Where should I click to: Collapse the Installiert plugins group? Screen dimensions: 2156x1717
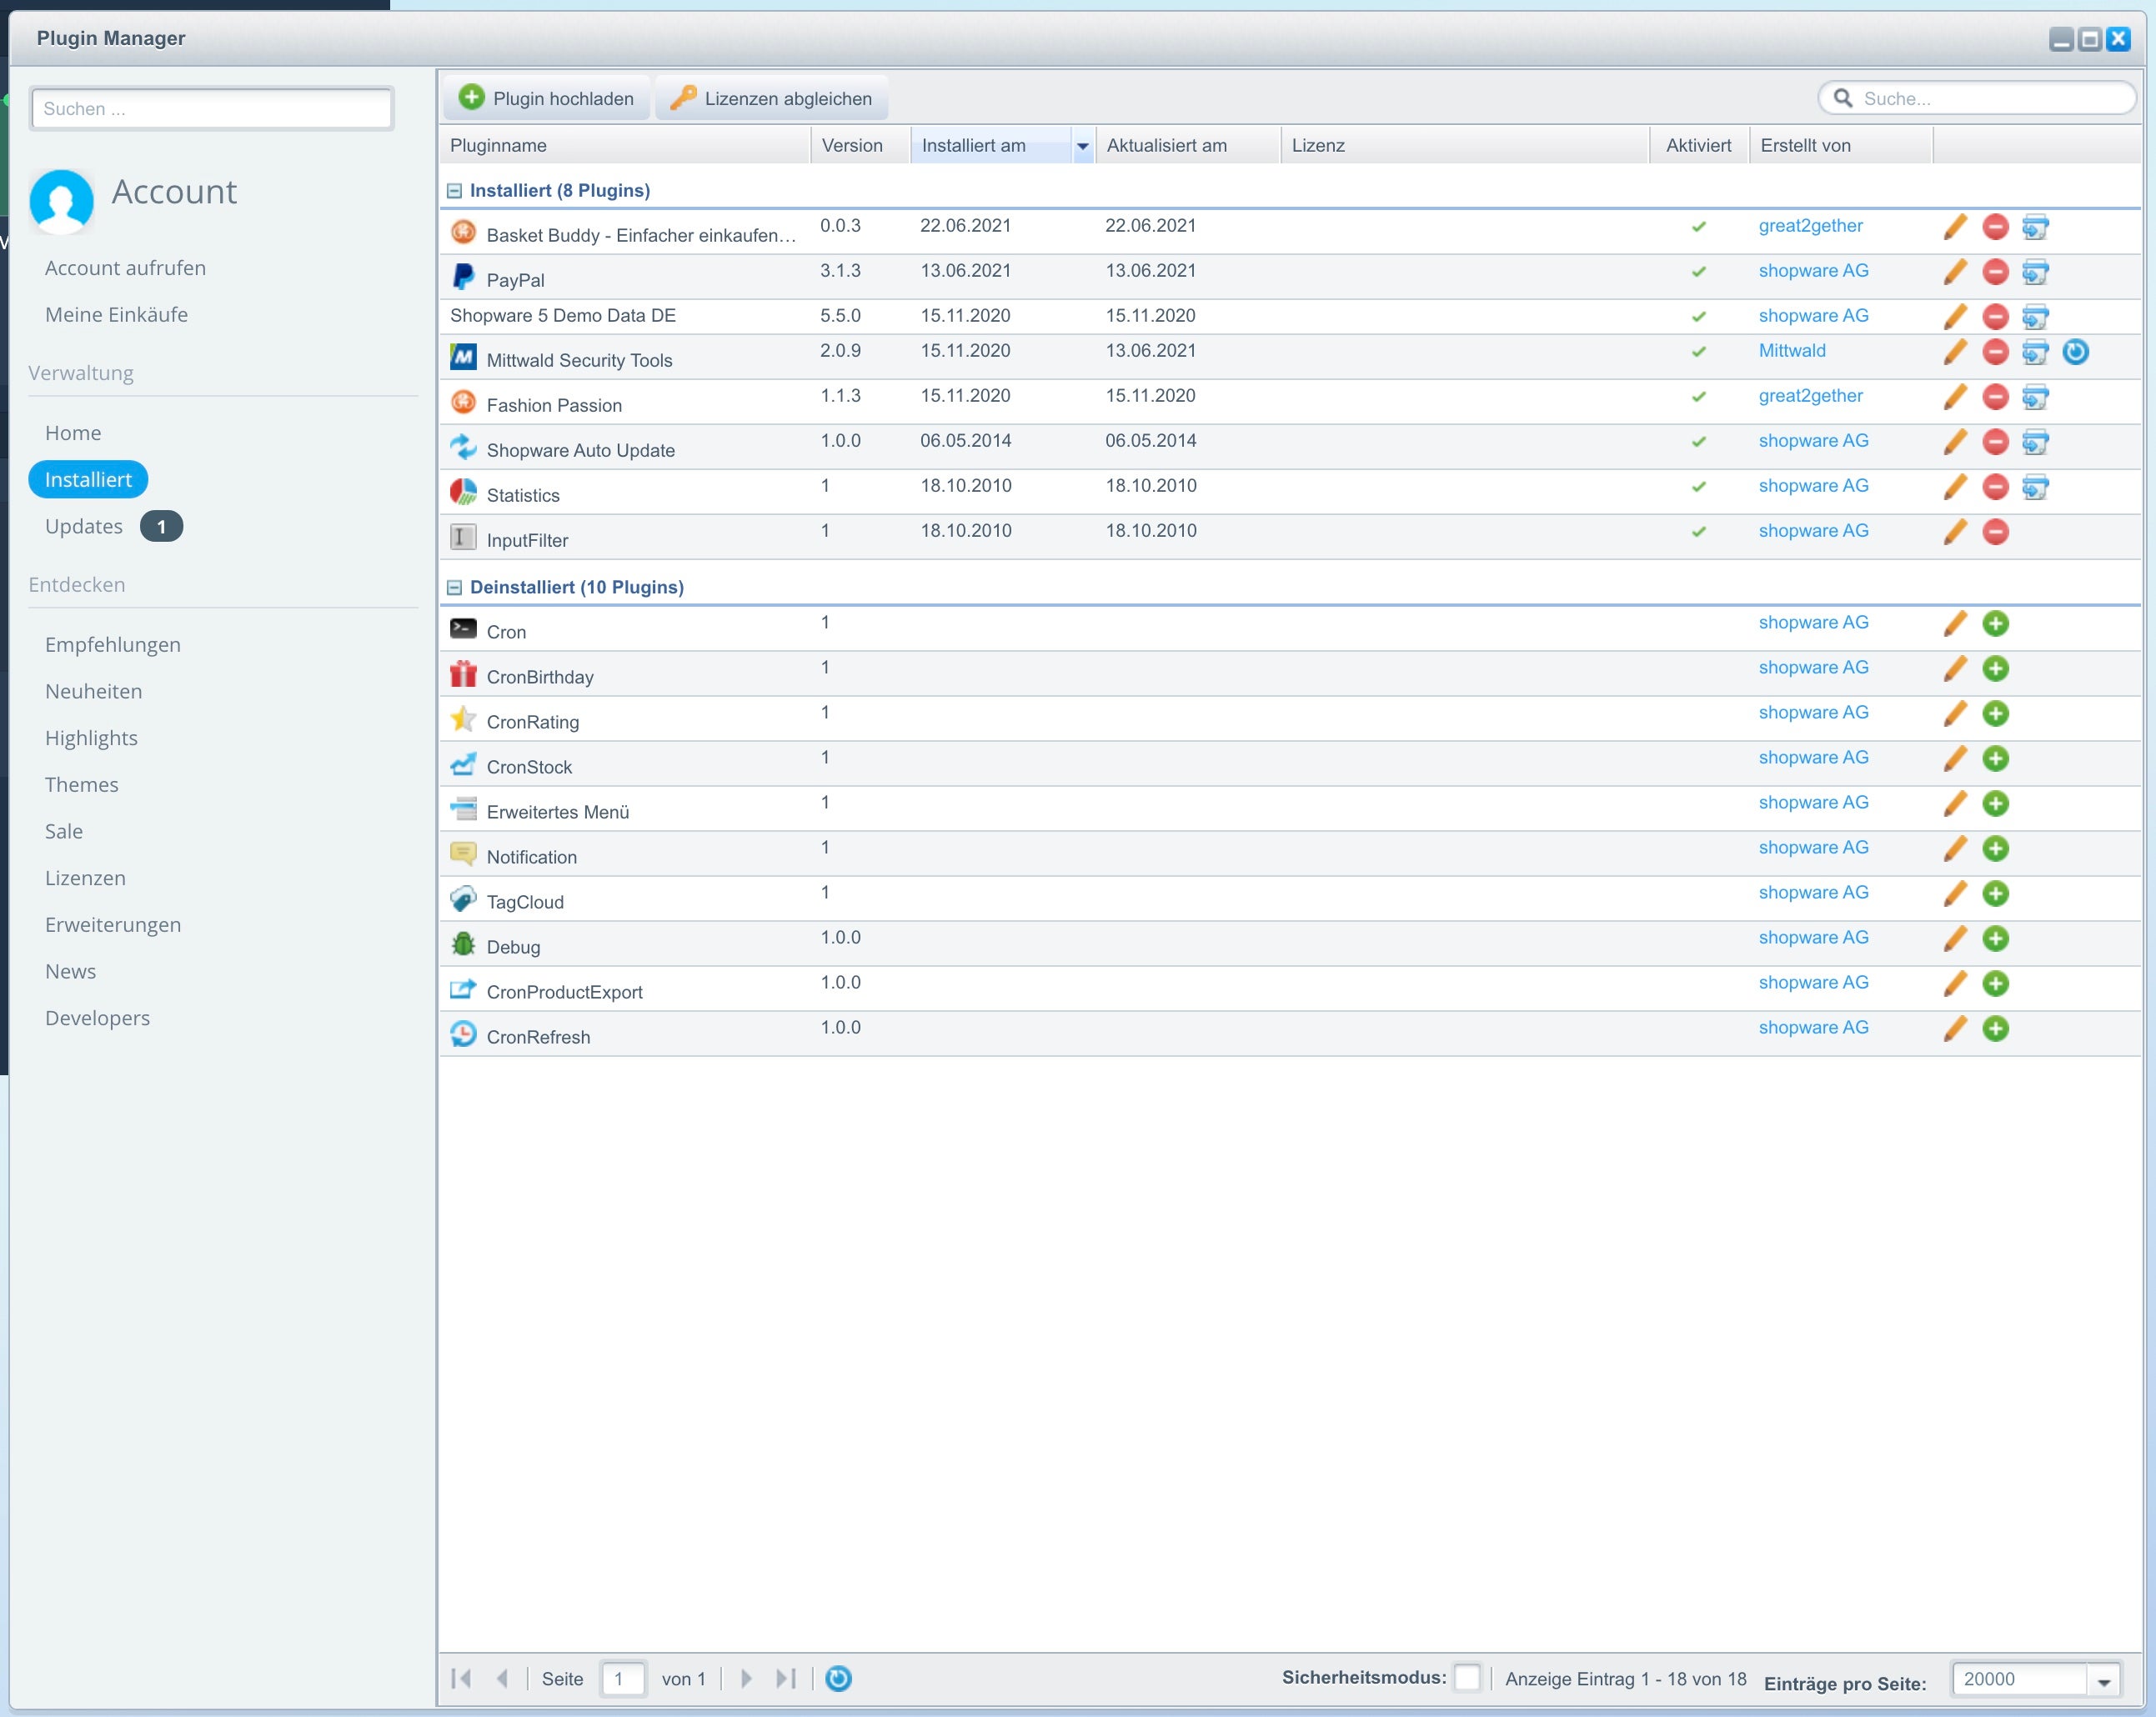(454, 191)
